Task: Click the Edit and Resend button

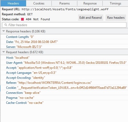Action: click(91, 18)
